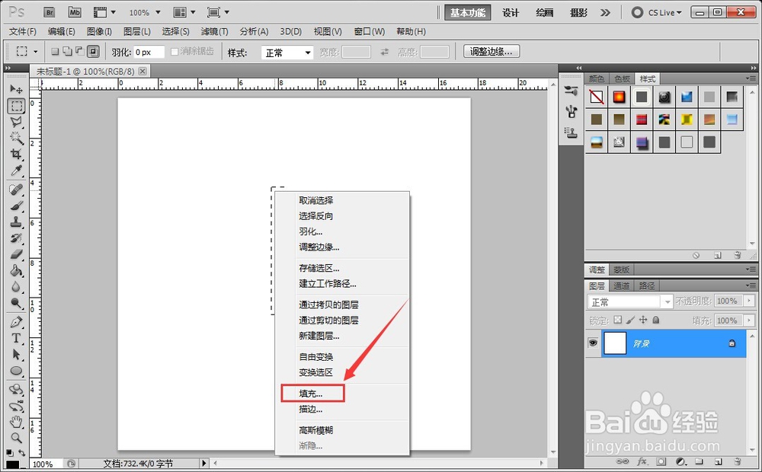
Task: Toggle lock transparent pixels icon
Action: click(x=617, y=320)
